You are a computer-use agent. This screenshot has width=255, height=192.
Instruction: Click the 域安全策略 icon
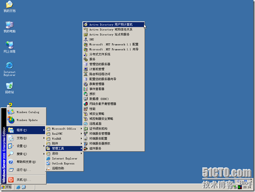point(86,114)
